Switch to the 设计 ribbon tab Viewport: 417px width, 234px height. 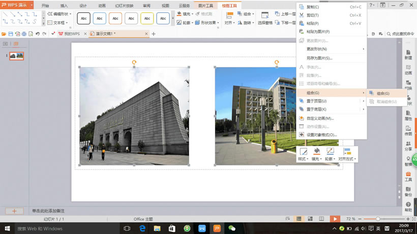click(83, 6)
